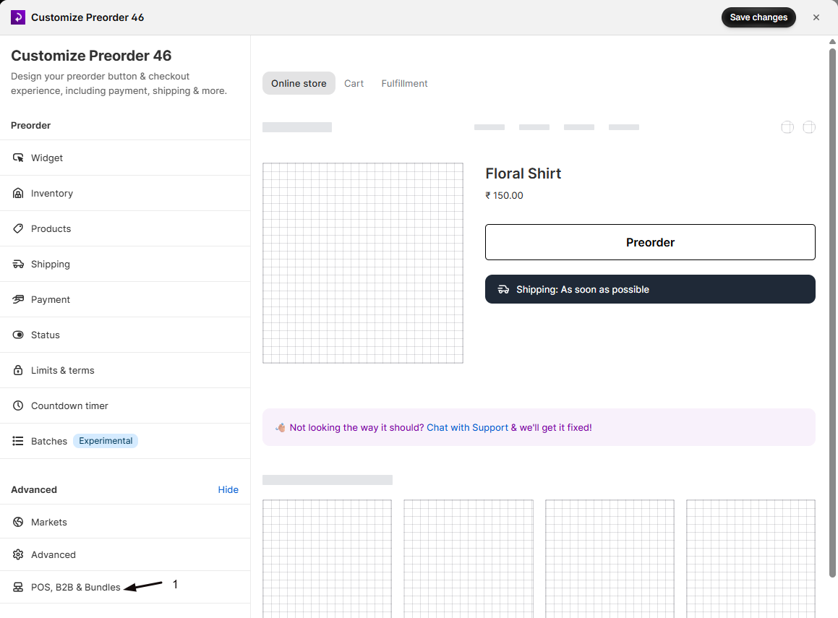The image size is (838, 618).
Task: Click the truck icon in shipping banner
Action: coord(503,290)
